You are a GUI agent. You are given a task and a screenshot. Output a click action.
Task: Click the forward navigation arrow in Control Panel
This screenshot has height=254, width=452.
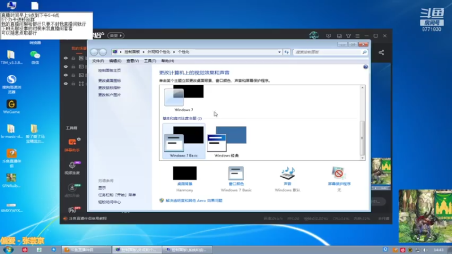[x=103, y=52]
